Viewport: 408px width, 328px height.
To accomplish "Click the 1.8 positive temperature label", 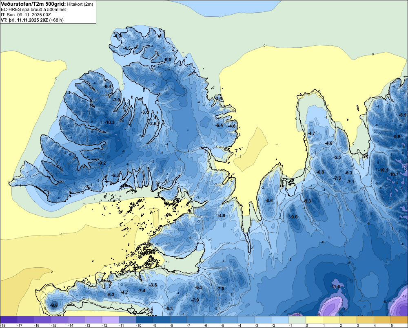I will (x=100, y=280).
